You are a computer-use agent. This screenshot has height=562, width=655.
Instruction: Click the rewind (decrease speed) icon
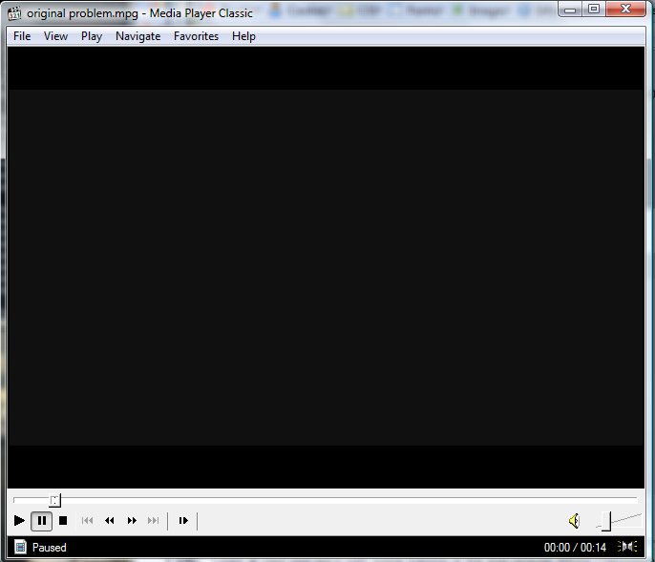pos(110,521)
